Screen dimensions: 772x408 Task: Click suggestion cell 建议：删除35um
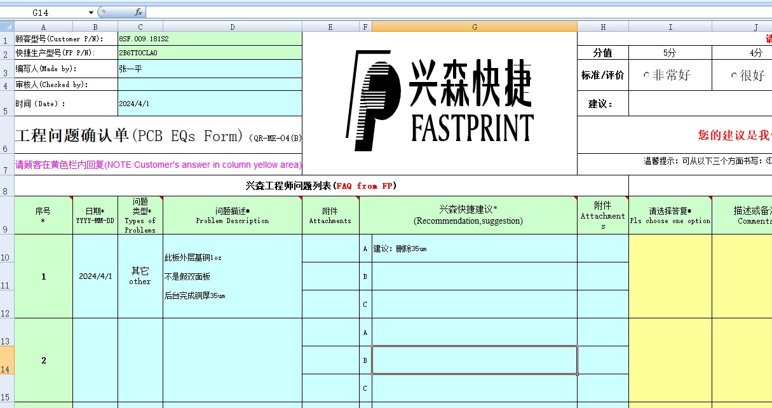point(475,248)
